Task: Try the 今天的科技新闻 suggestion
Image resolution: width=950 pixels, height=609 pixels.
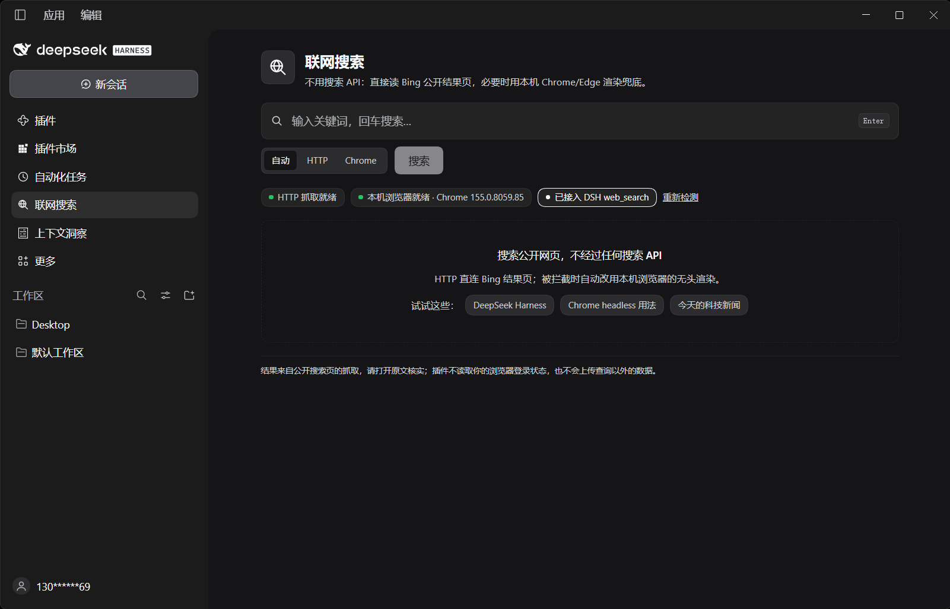Action: (709, 305)
